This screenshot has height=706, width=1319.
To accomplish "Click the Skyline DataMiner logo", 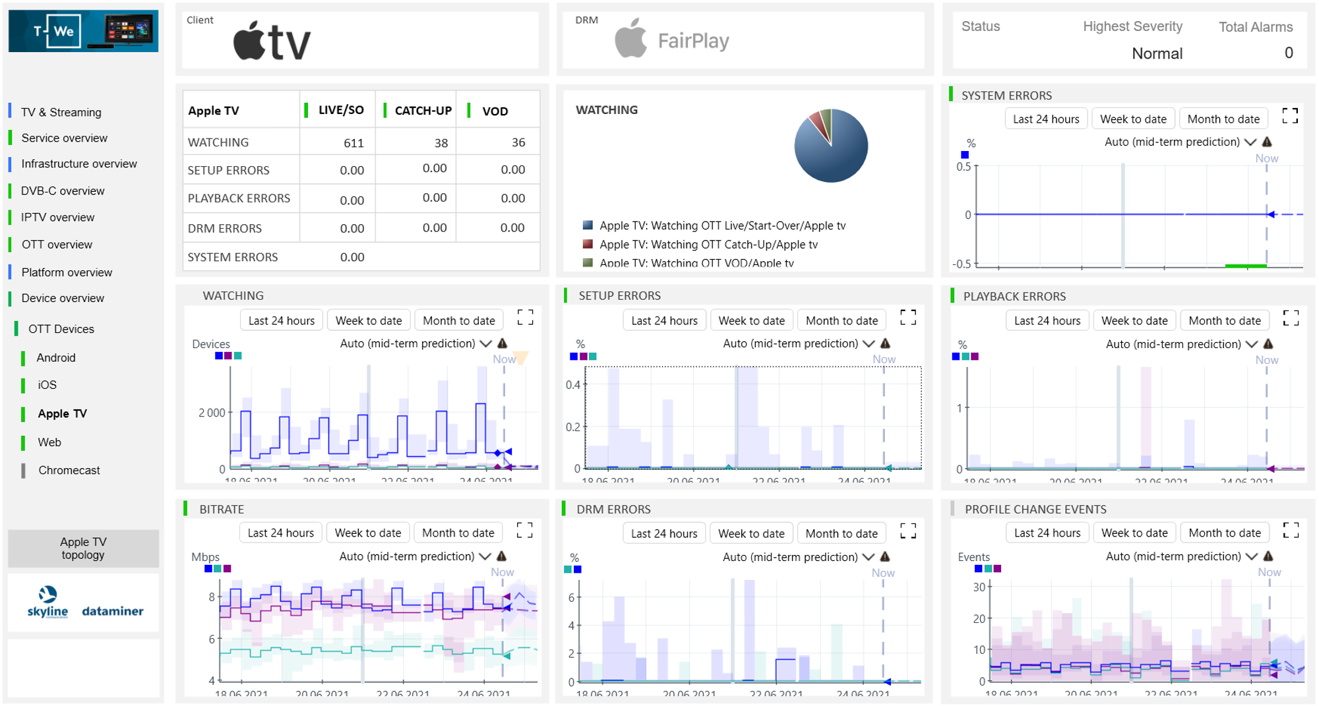I will [x=84, y=603].
